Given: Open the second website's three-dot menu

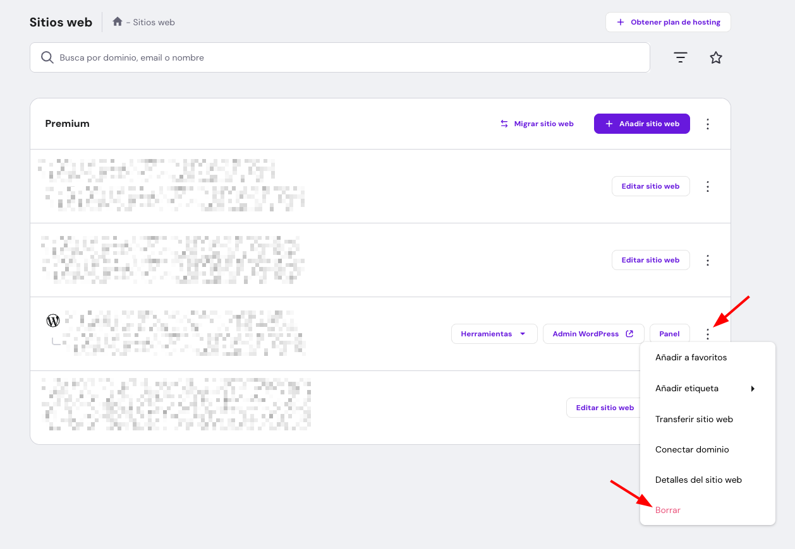Looking at the screenshot, I should (x=708, y=260).
